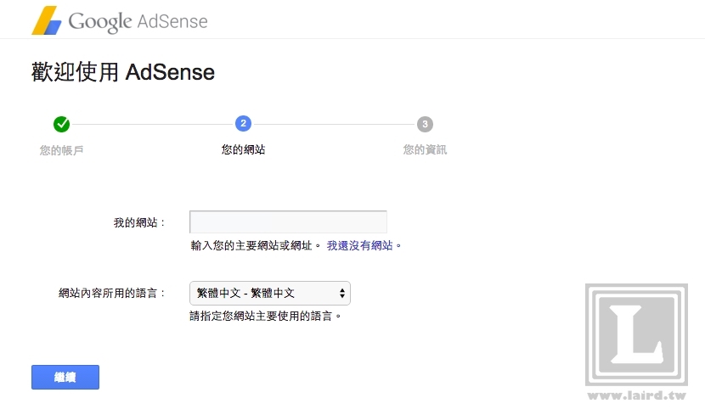Select the 您的資訊 step label
This screenshot has width=705, height=415.
425,150
